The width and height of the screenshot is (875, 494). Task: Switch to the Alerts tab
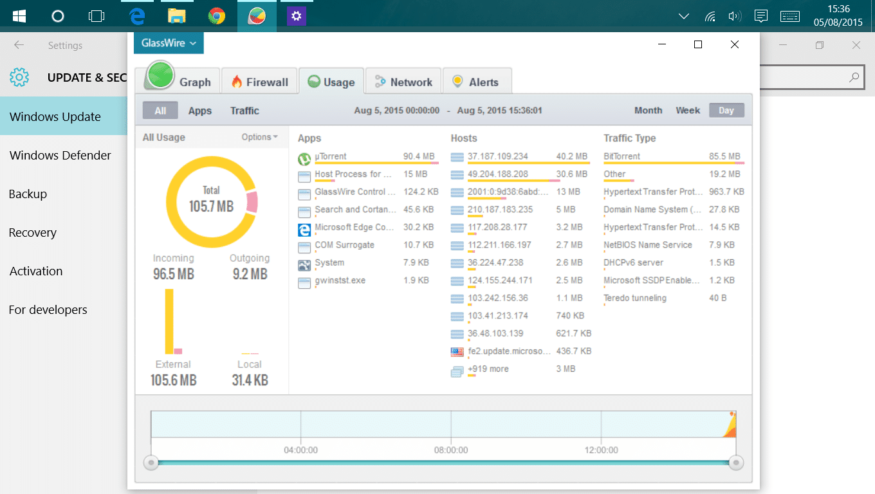[477, 82]
